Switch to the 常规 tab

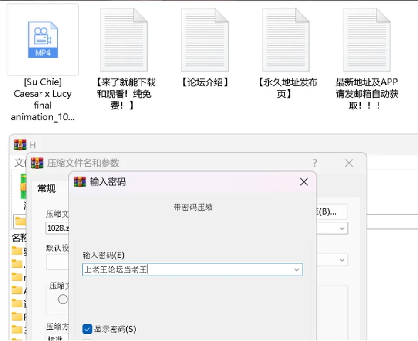[x=47, y=188]
